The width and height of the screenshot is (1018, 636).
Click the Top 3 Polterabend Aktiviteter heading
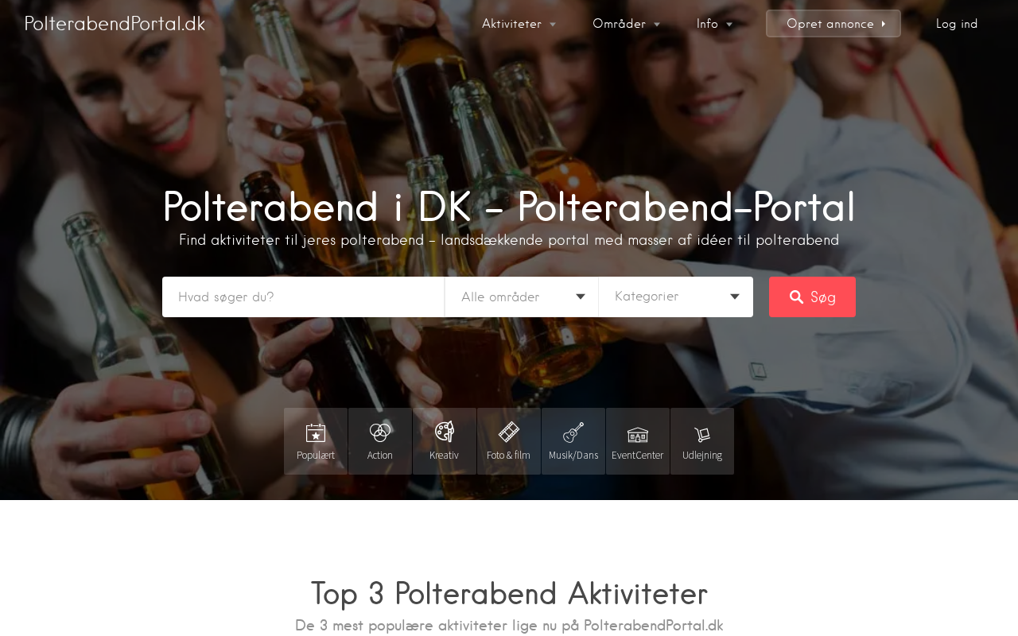(509, 594)
